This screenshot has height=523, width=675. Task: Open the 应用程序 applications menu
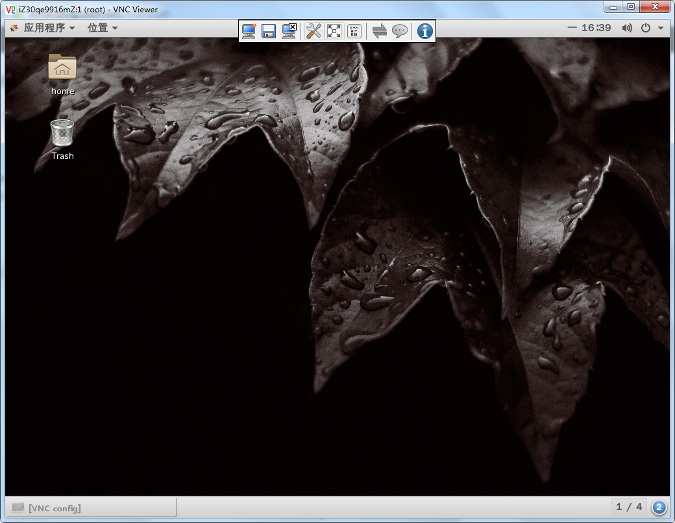49,28
